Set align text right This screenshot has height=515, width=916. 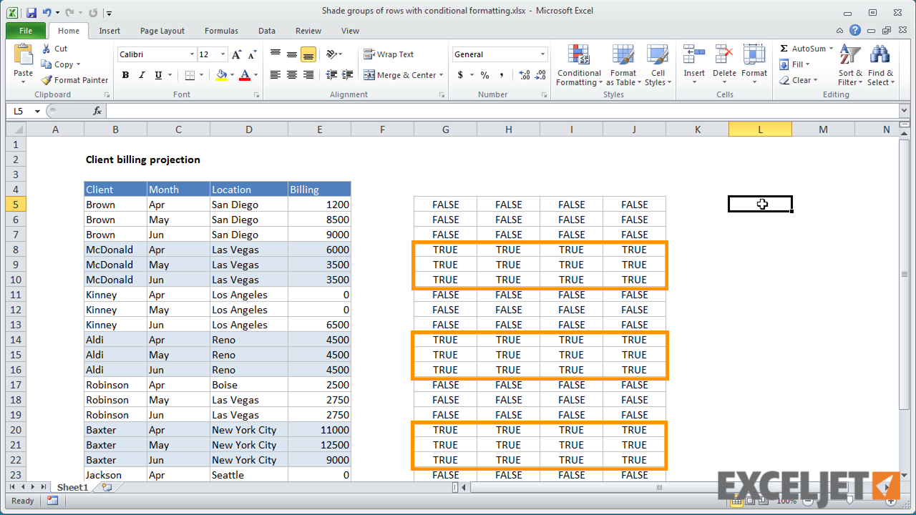coord(308,75)
